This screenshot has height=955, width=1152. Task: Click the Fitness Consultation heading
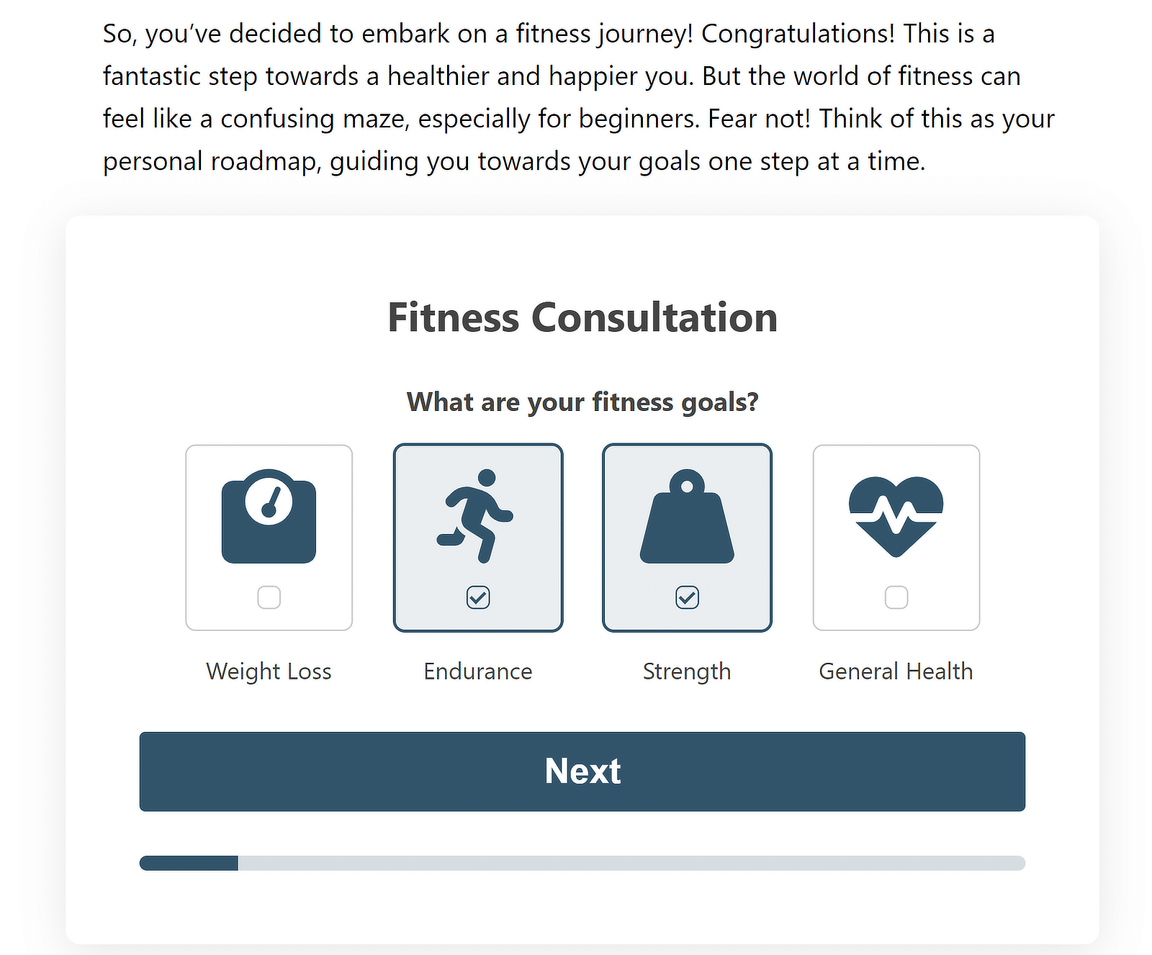pos(582,317)
